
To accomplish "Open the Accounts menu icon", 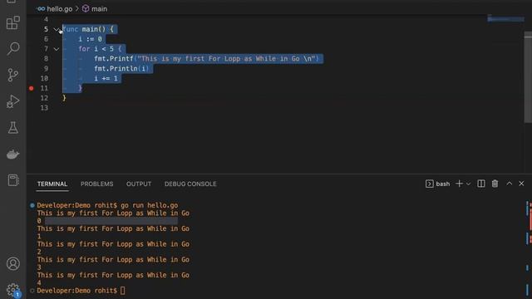I will 13,263.
